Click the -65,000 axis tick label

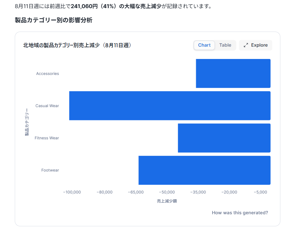tap(136, 192)
